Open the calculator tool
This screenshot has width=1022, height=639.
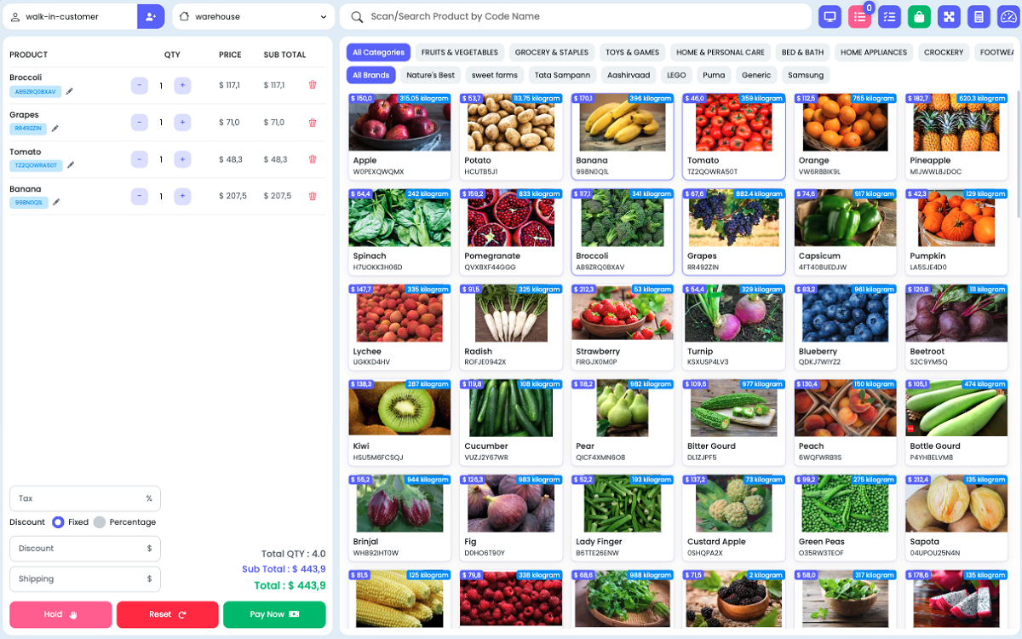coord(976,16)
